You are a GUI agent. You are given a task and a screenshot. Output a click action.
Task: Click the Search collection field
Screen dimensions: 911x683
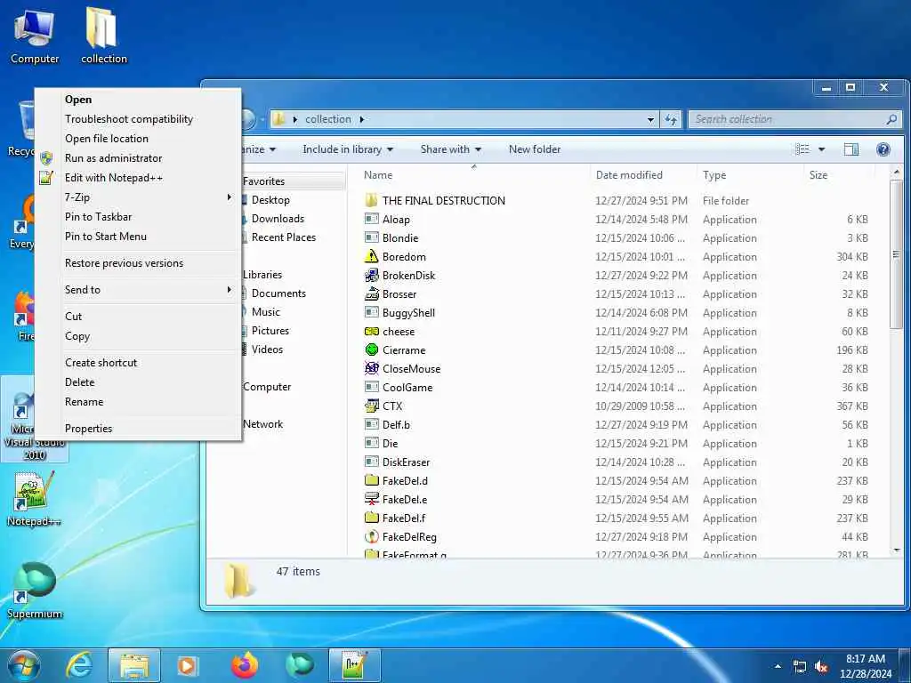(x=794, y=119)
